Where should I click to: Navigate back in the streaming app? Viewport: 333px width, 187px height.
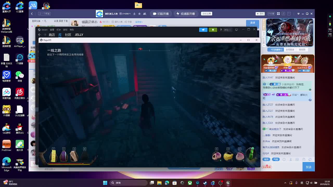pos(32,14)
